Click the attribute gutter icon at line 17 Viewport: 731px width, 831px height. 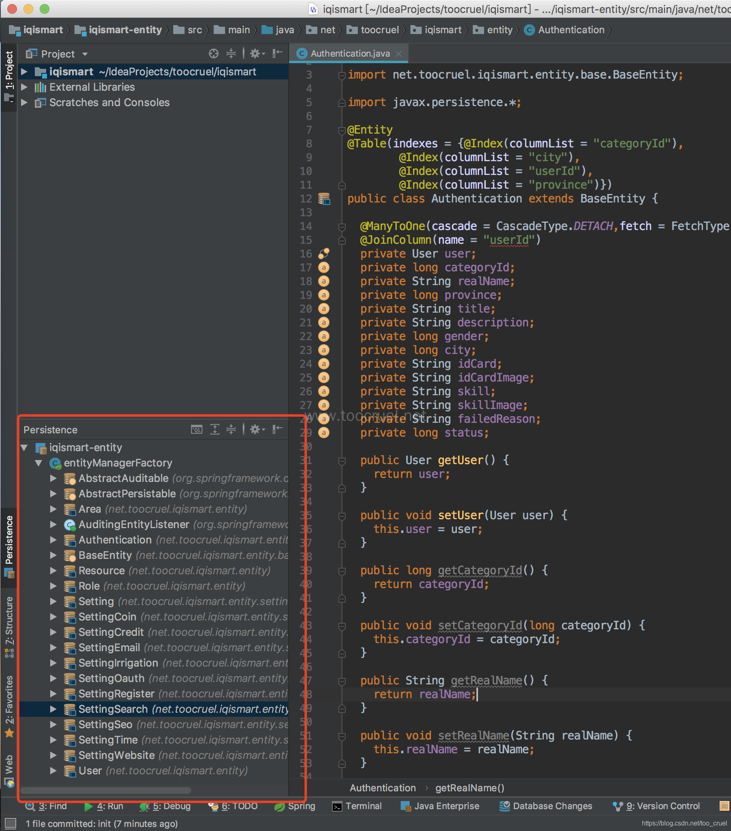pyautogui.click(x=324, y=268)
